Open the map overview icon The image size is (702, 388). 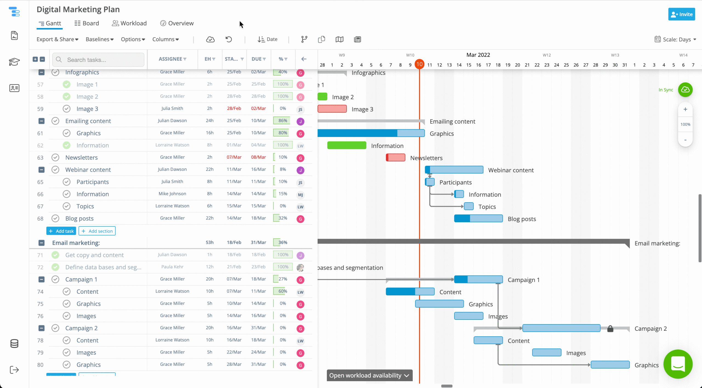[339, 39]
